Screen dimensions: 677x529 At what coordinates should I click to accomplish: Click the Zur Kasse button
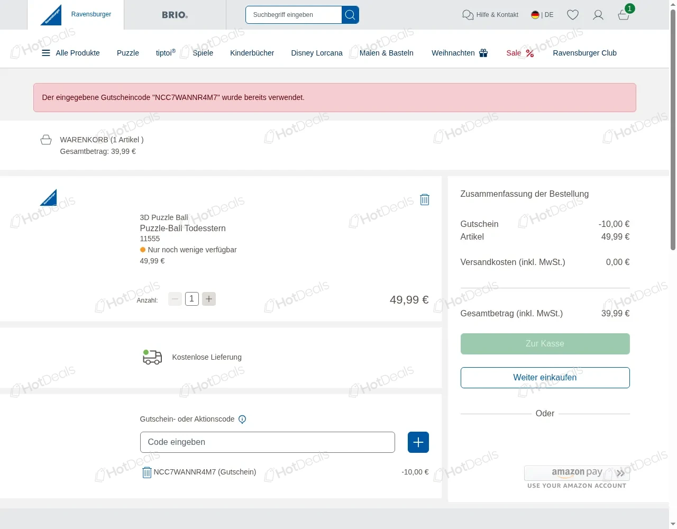tap(545, 344)
